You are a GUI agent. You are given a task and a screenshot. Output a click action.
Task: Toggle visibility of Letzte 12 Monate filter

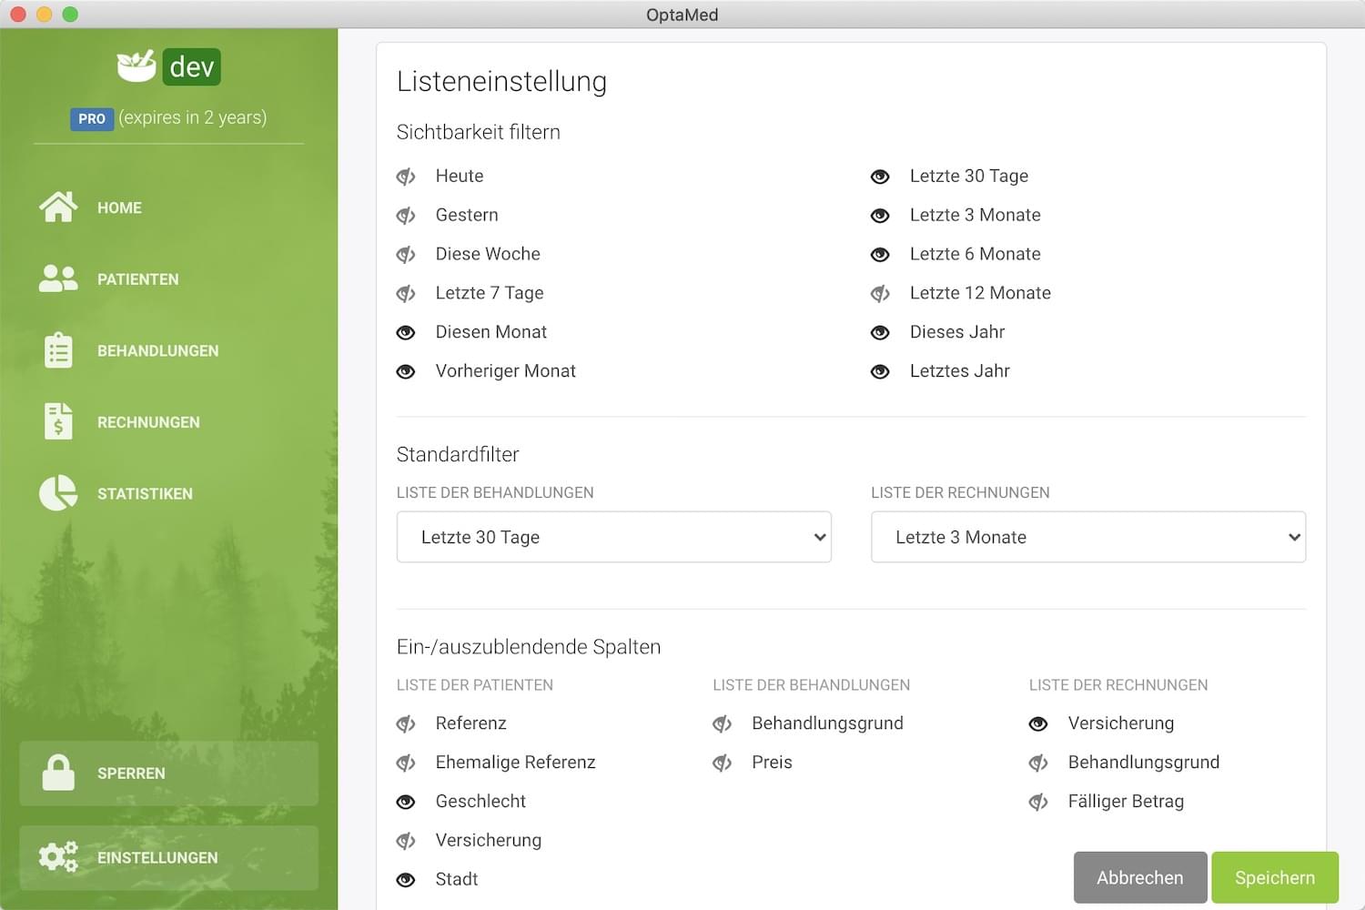pos(880,293)
